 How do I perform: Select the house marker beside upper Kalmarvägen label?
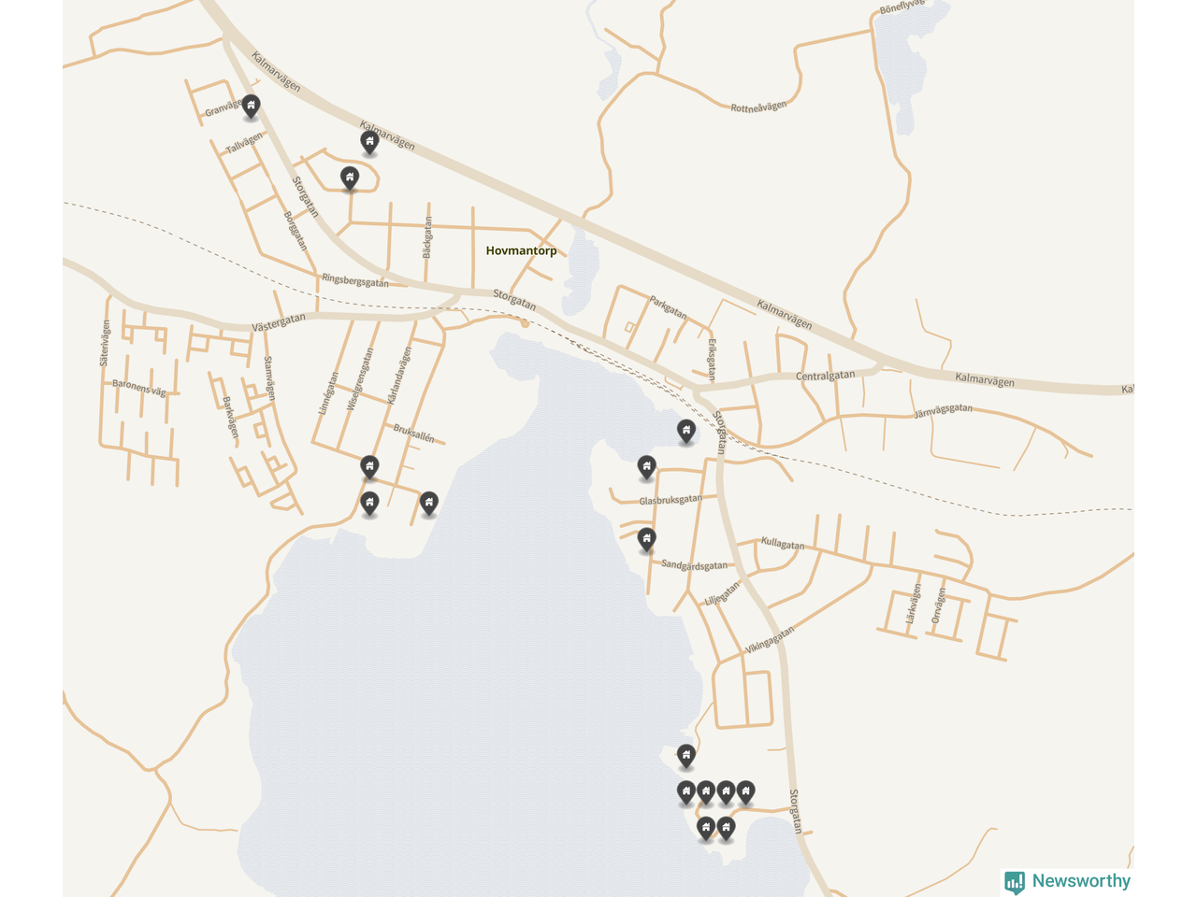(x=369, y=142)
